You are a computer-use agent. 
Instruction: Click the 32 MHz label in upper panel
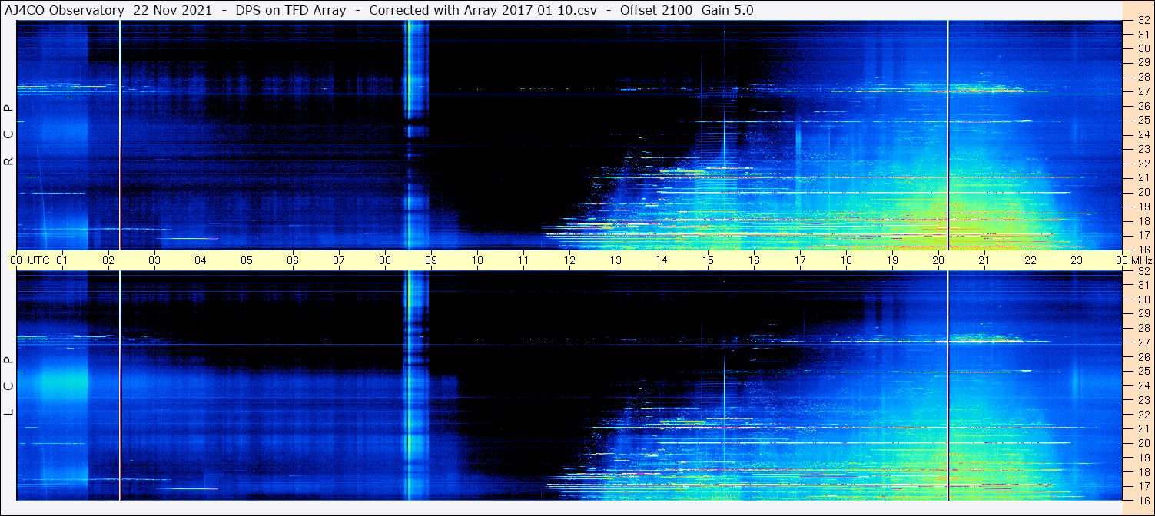(x=1143, y=21)
